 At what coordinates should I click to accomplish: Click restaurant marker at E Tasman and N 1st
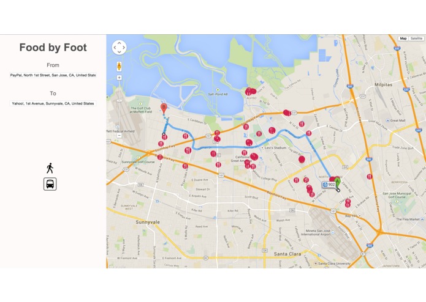click(x=309, y=133)
